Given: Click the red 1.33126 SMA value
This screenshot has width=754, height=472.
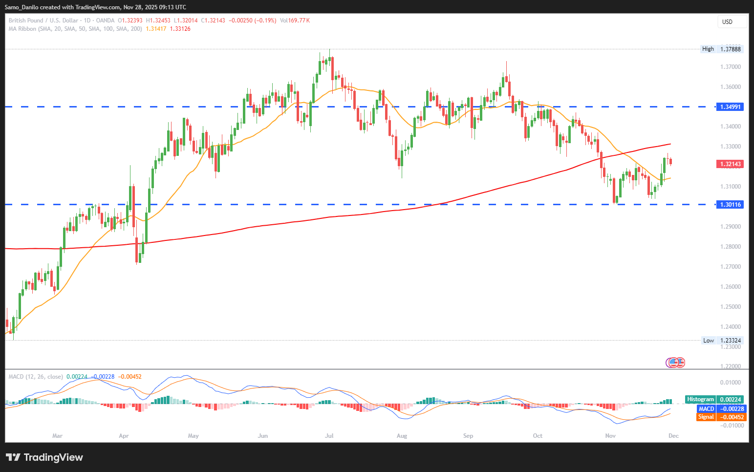Looking at the screenshot, I should pyautogui.click(x=180, y=29).
